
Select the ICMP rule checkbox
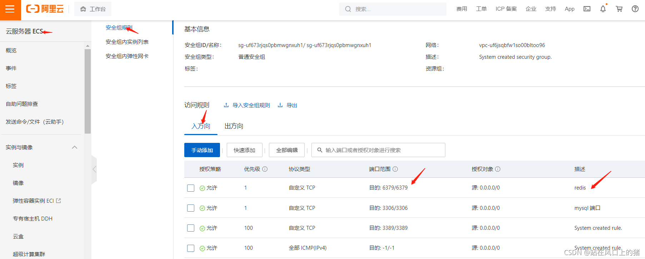coord(191,248)
